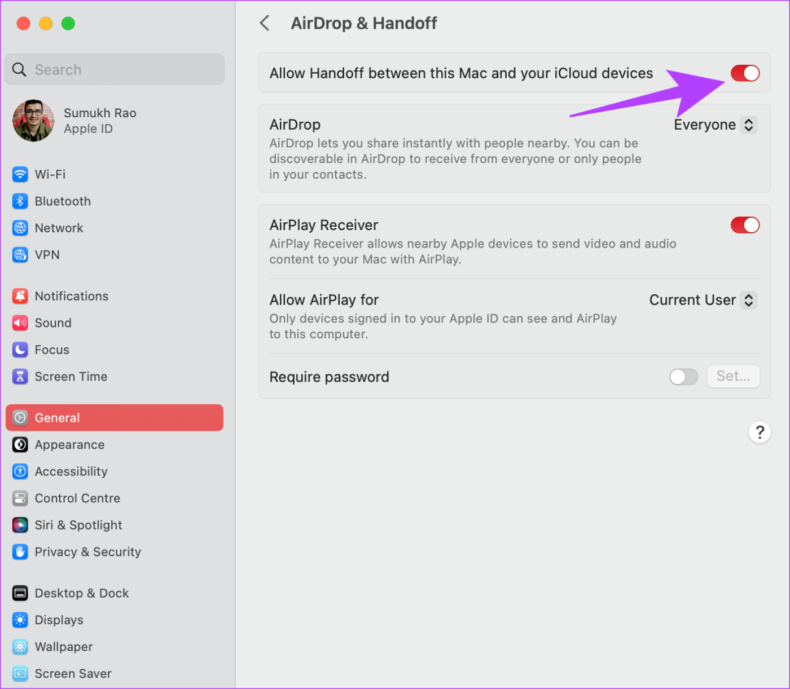Image resolution: width=790 pixels, height=689 pixels.
Task: Click the Siri & Spotlight icon
Action: (20, 525)
